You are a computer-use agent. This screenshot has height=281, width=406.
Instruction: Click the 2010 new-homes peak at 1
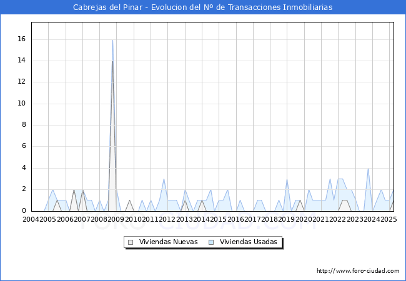click(129, 200)
